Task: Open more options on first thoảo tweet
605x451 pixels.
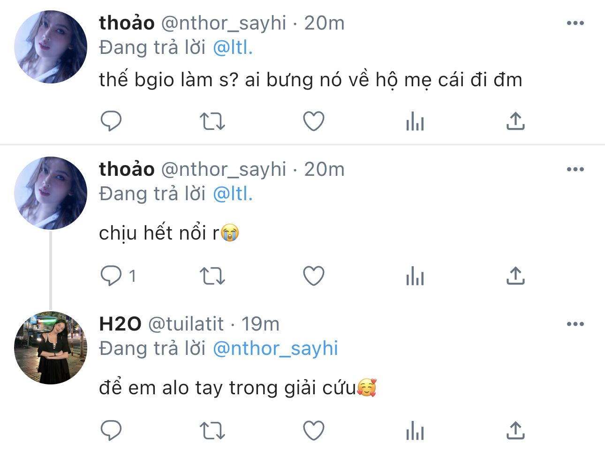Action: click(575, 23)
